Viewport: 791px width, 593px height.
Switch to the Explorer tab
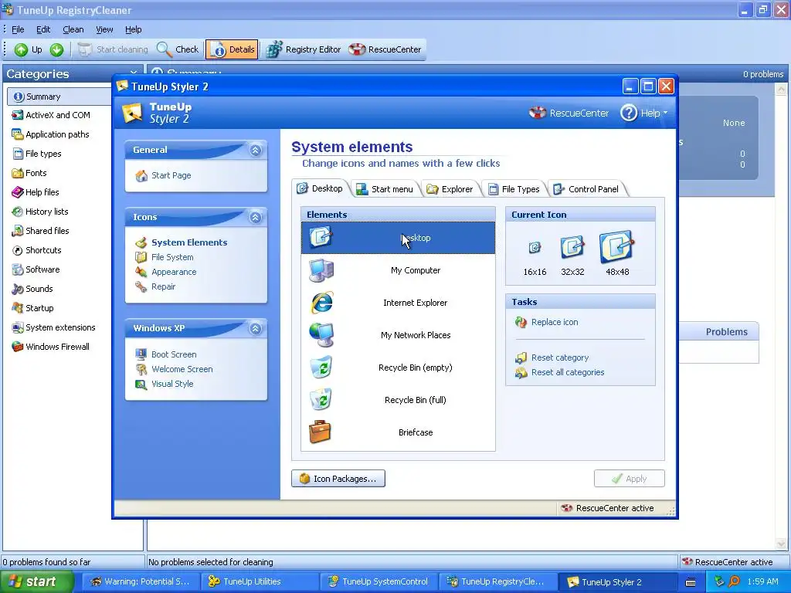[x=450, y=189]
